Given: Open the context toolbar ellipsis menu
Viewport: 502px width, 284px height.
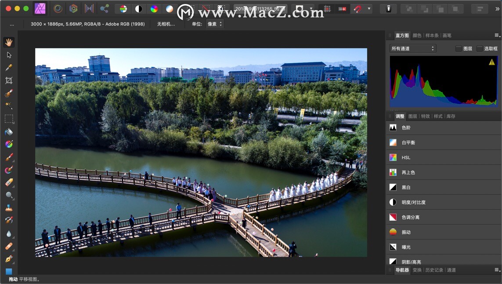Looking at the screenshot, I should (x=12, y=24).
